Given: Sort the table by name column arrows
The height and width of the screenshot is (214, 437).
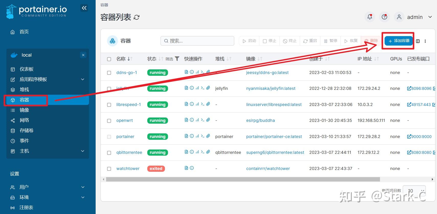Looking at the screenshot, I should [x=130, y=59].
